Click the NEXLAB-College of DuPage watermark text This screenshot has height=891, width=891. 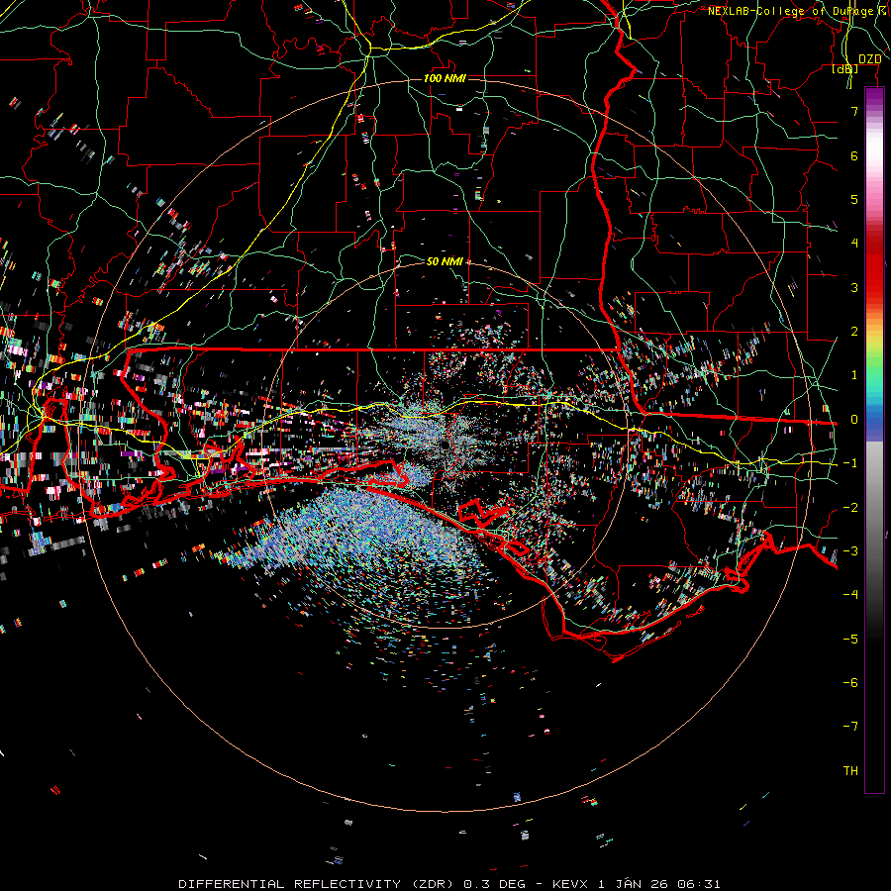coord(799,11)
